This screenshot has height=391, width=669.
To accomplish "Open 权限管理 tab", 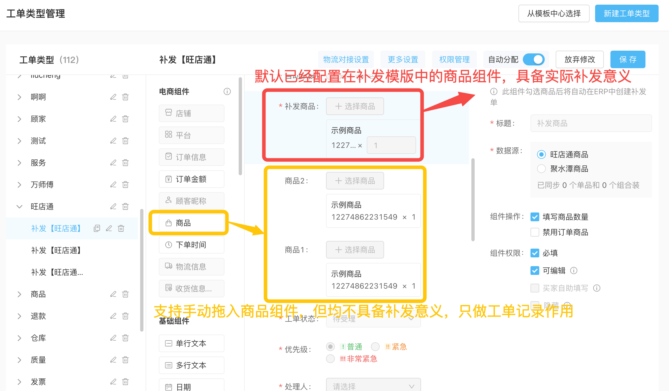I will tap(454, 59).
